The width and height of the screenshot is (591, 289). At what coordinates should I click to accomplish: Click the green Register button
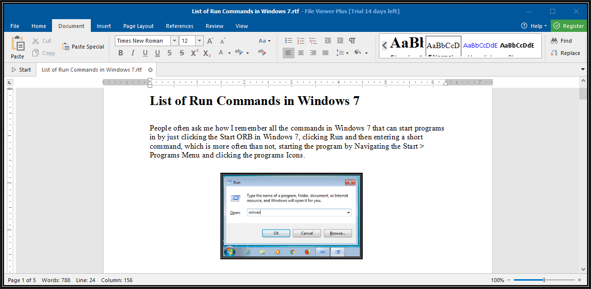click(568, 26)
